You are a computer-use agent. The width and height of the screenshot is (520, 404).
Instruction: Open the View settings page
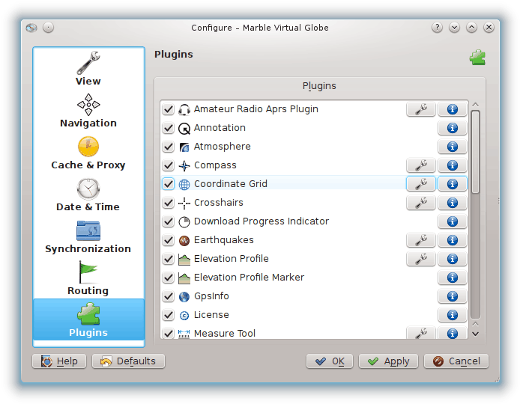88,69
